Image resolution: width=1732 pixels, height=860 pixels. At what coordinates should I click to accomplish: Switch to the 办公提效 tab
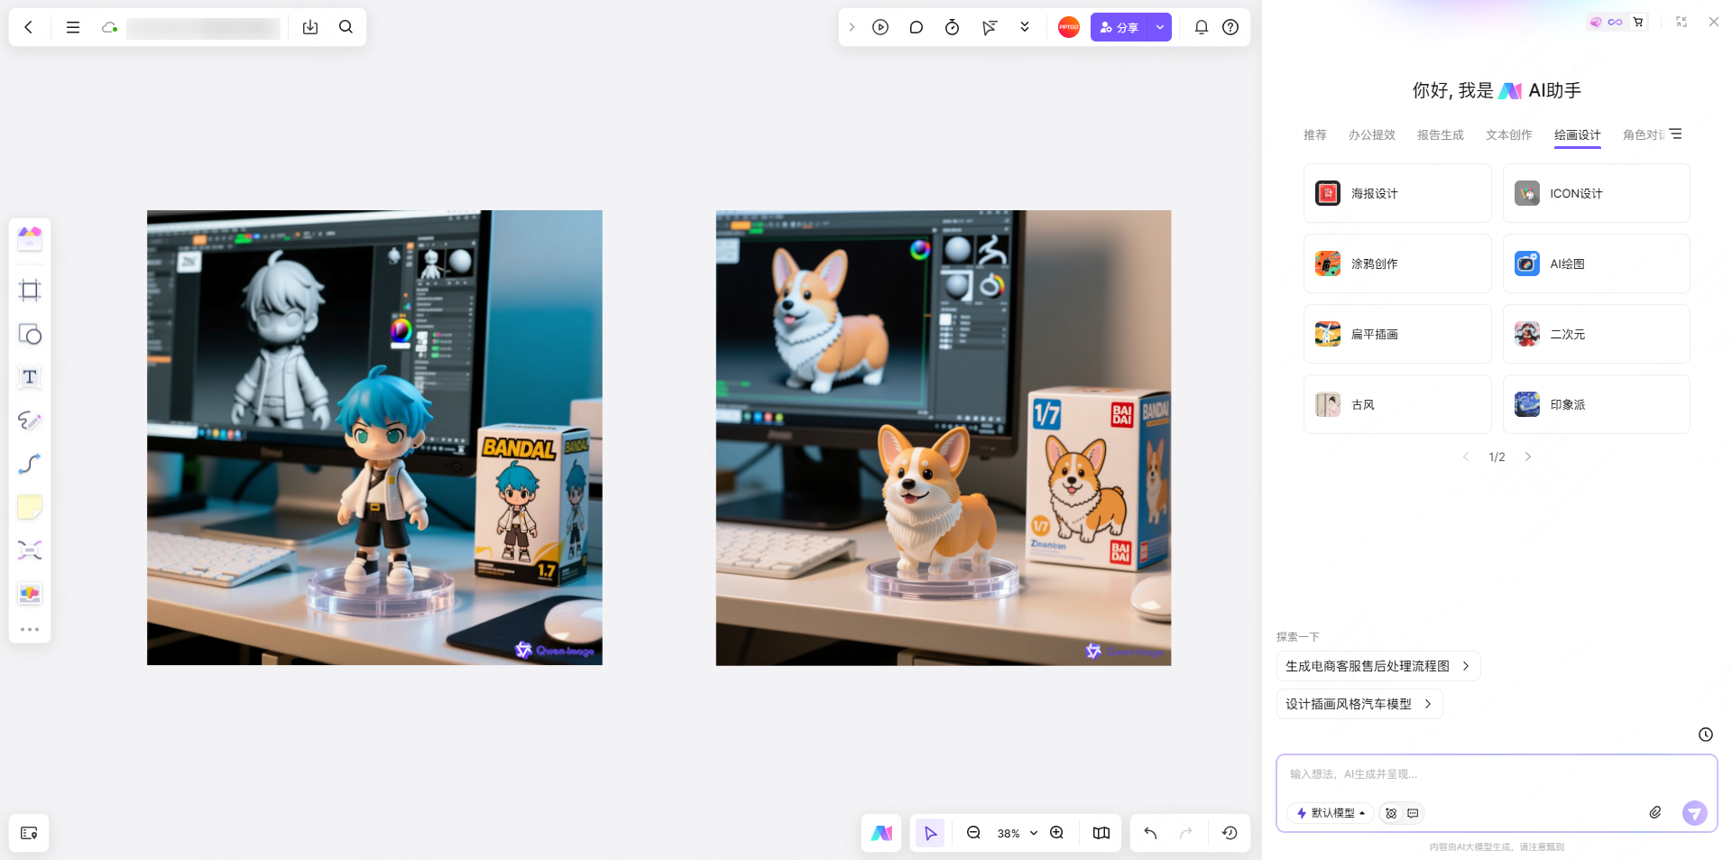[x=1372, y=135]
